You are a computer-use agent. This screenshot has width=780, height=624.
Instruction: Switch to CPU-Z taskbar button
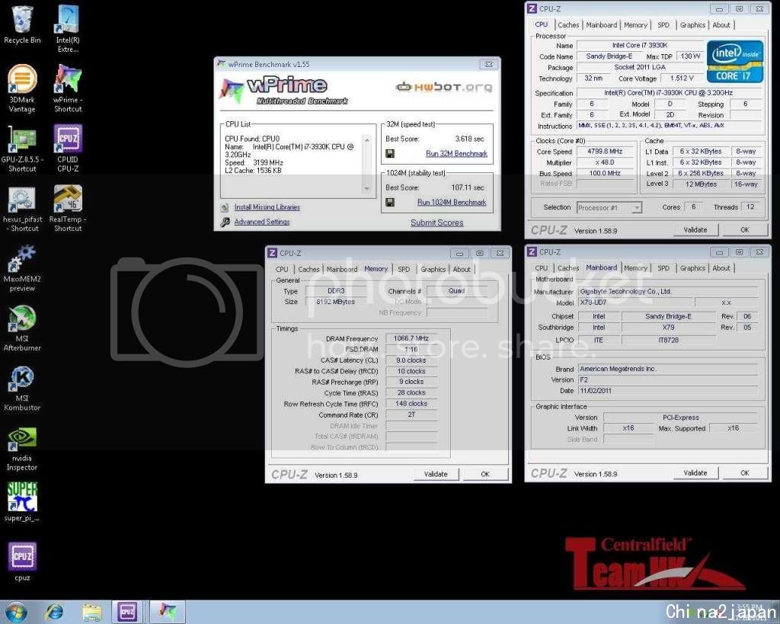(127, 612)
